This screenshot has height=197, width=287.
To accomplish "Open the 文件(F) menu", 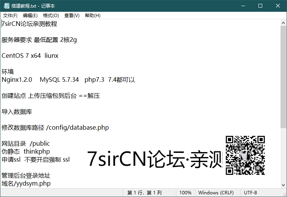I will [x=10, y=16].
